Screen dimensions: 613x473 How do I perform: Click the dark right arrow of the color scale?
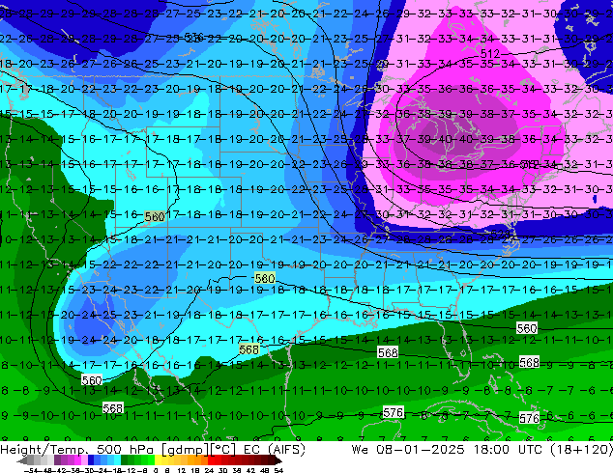click(x=278, y=460)
